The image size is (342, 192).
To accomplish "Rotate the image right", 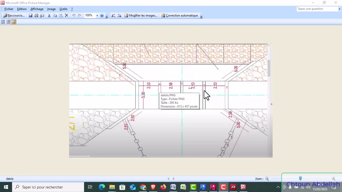I will coord(119,15).
